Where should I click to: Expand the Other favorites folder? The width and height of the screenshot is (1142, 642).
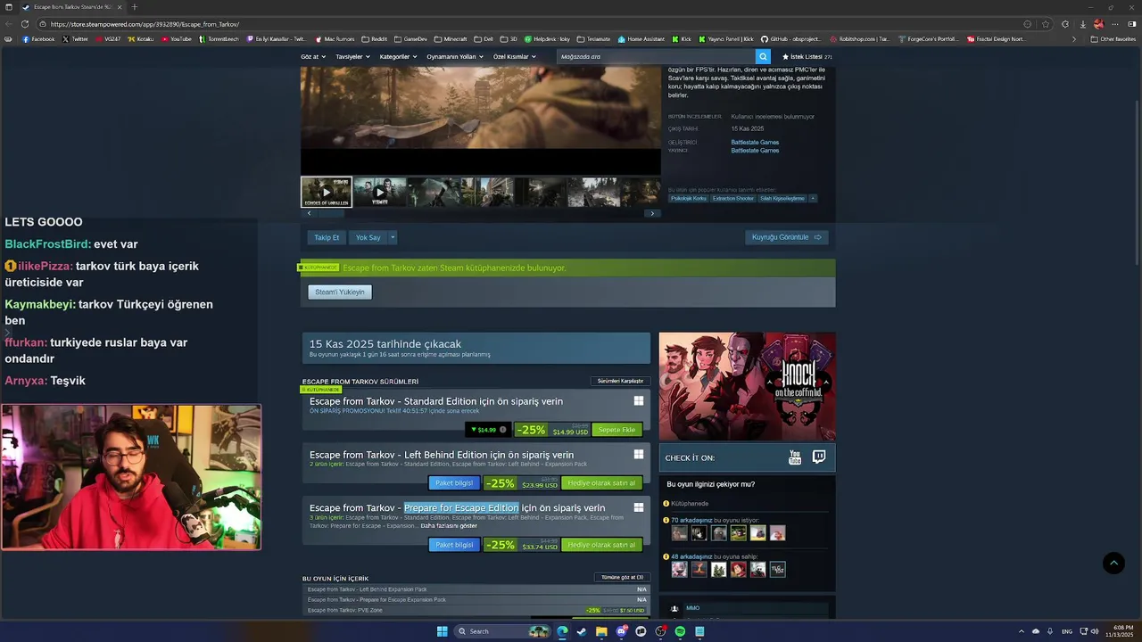[1113, 39]
